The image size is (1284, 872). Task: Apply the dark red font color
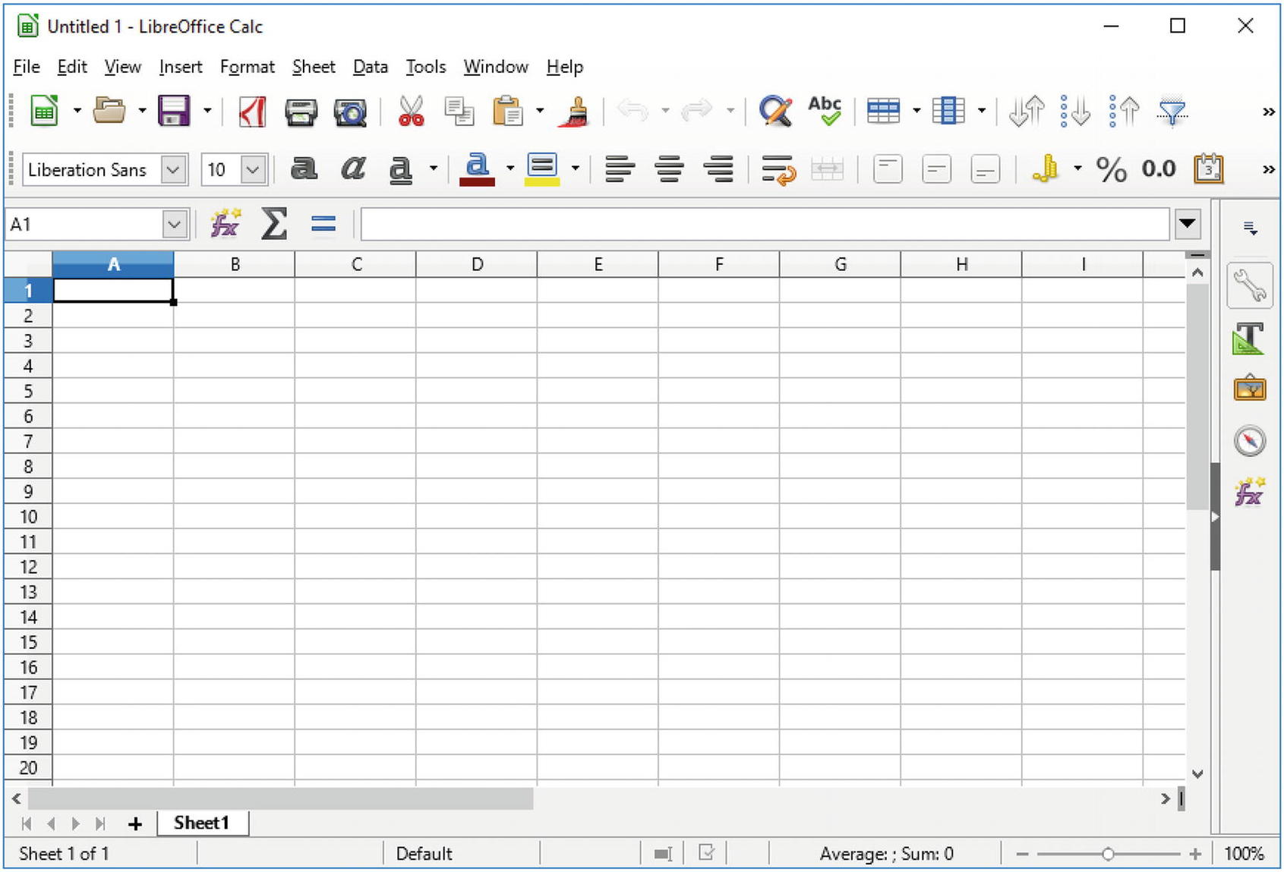(477, 168)
